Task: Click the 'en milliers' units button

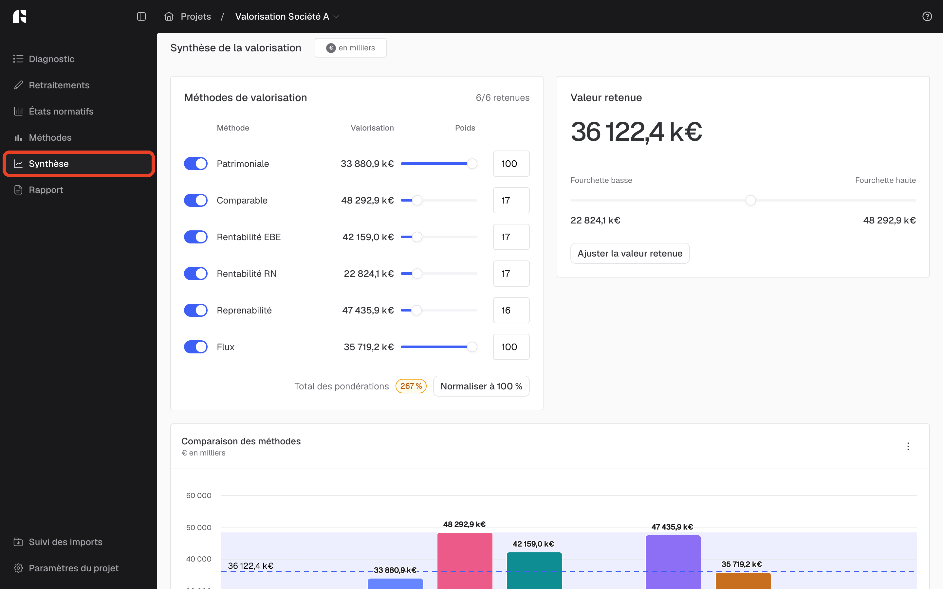Action: [350, 48]
